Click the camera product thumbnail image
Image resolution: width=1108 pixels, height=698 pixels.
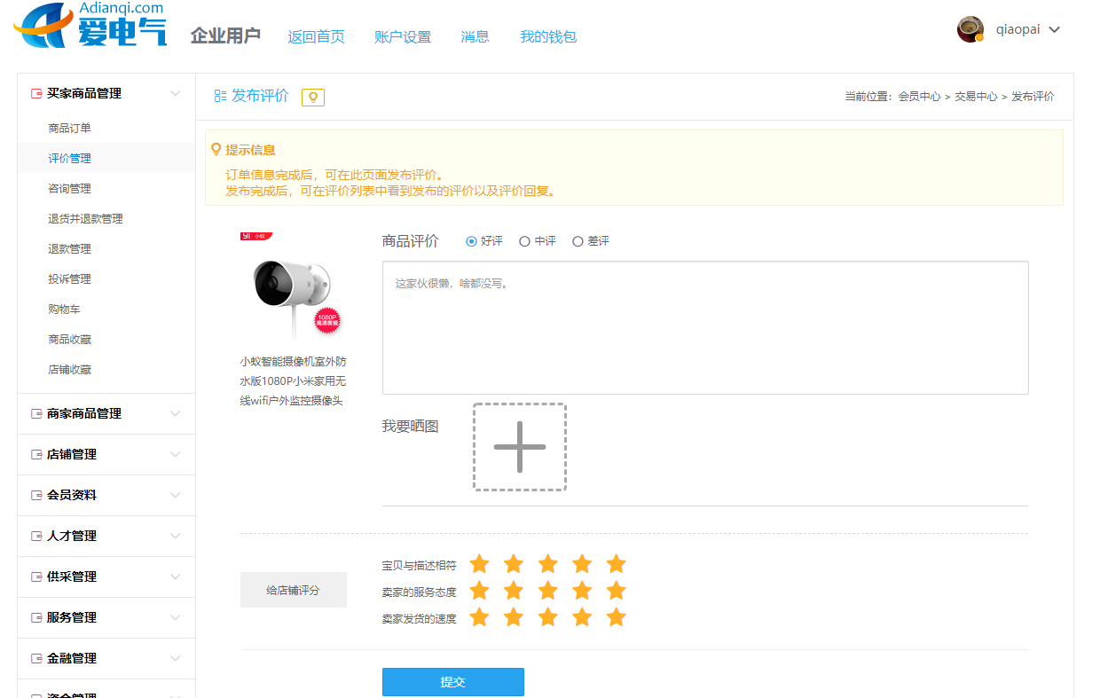[293, 288]
